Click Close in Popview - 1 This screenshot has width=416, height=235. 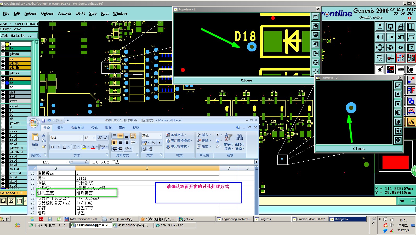pos(246,80)
